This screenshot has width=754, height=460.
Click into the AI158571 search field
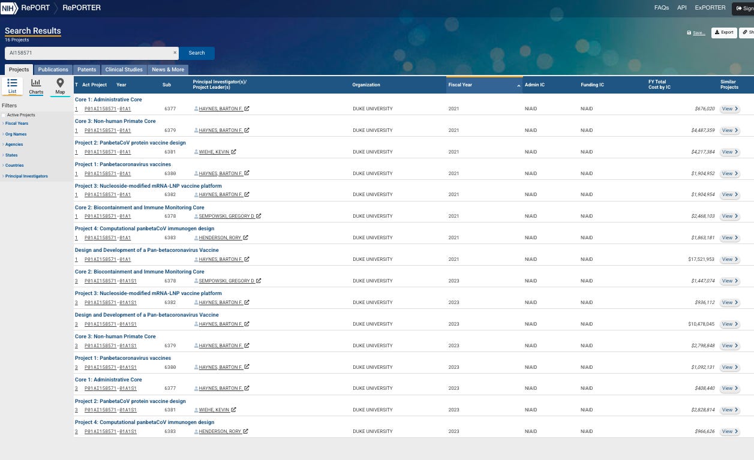click(89, 53)
